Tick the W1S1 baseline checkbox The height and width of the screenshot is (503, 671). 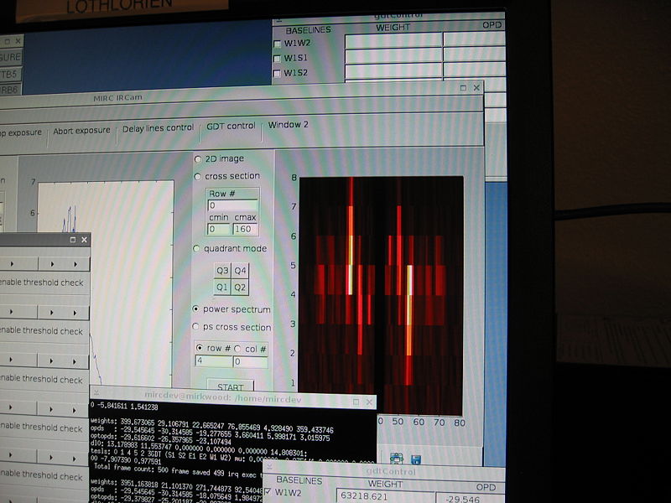[277, 59]
